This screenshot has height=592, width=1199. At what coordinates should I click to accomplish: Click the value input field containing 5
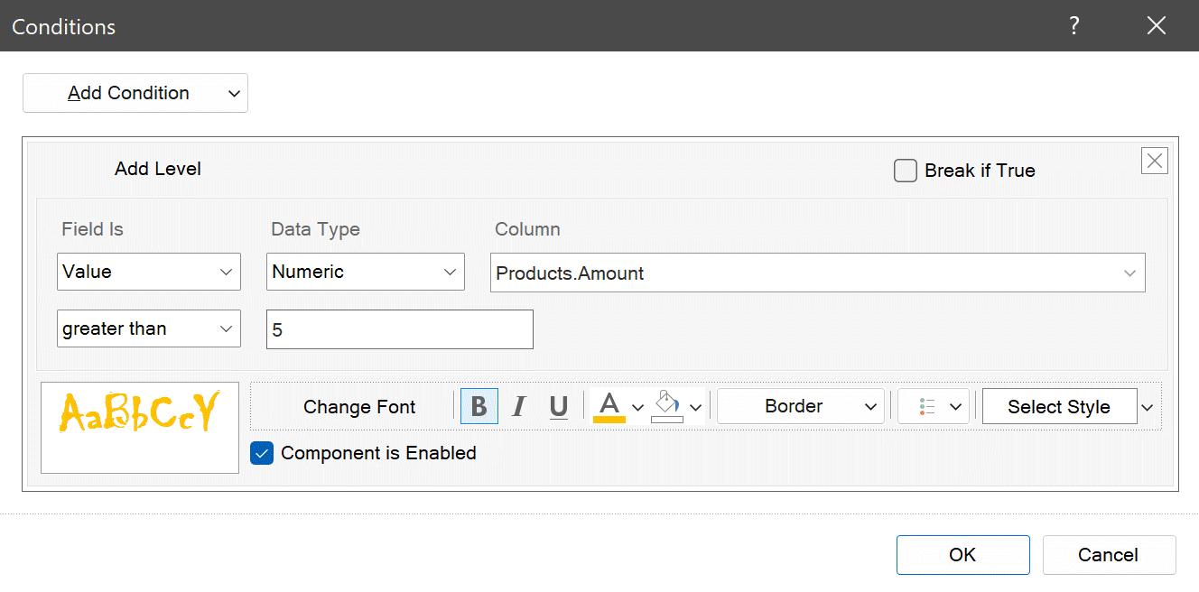pyautogui.click(x=399, y=329)
